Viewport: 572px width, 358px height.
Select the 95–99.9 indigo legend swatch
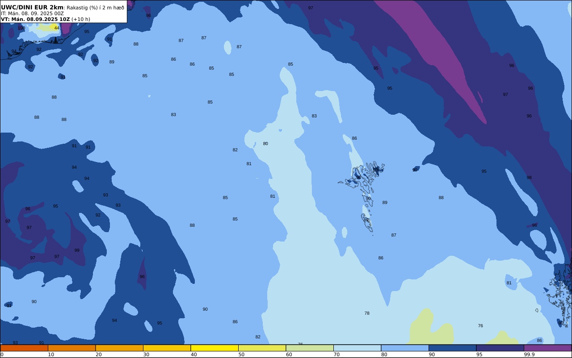pos(500,348)
